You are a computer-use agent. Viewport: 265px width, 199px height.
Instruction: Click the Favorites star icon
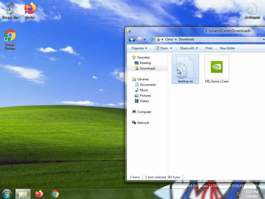pyautogui.click(x=134, y=57)
